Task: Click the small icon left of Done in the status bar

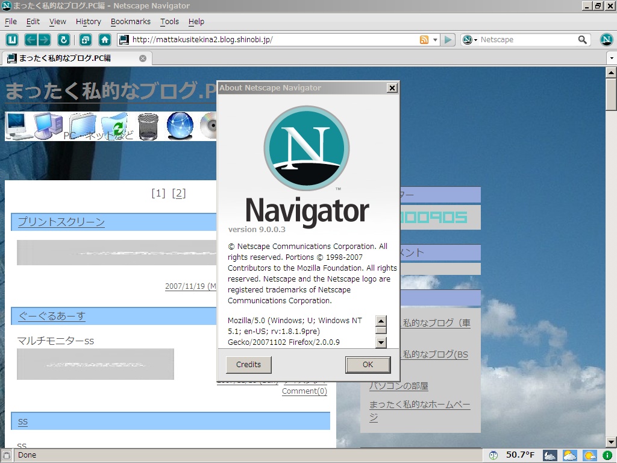Action: [7, 456]
